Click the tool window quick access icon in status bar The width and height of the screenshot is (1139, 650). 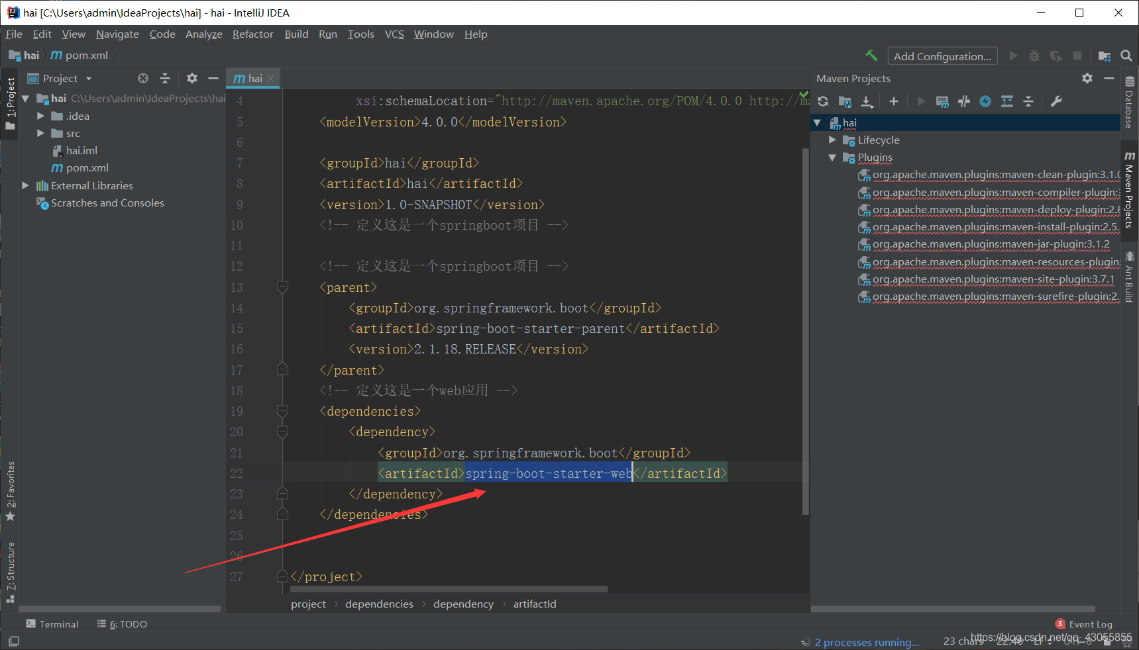click(13, 641)
